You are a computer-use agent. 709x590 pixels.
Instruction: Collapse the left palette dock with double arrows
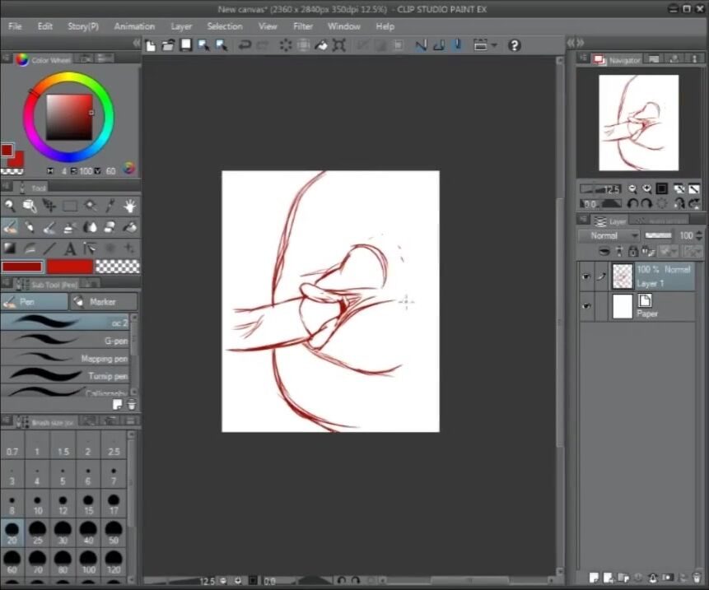[x=138, y=44]
